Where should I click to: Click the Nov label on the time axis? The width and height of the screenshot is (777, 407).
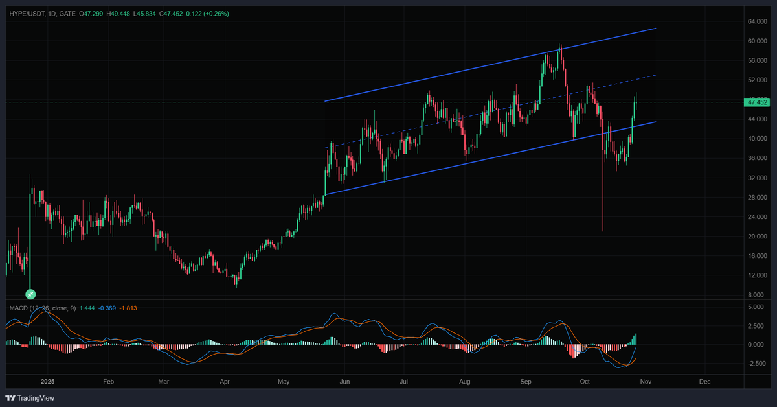point(646,382)
